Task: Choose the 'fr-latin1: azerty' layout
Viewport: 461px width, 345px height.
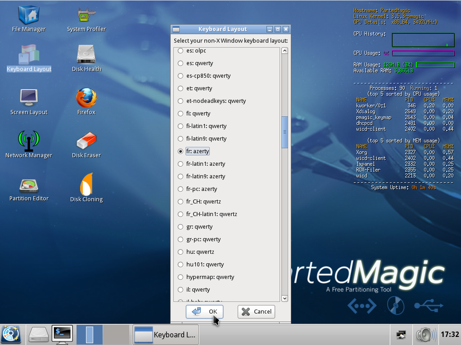Action: point(201,164)
